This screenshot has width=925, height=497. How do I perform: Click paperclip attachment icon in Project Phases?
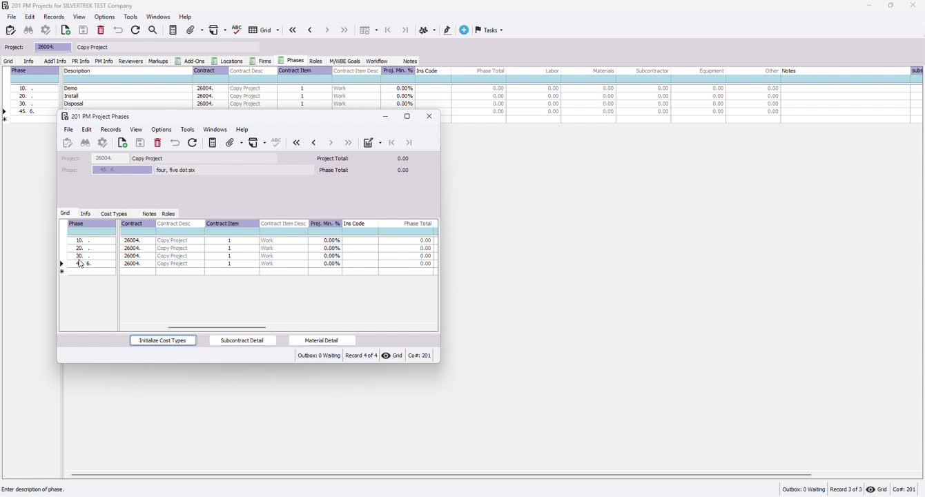[x=231, y=143]
